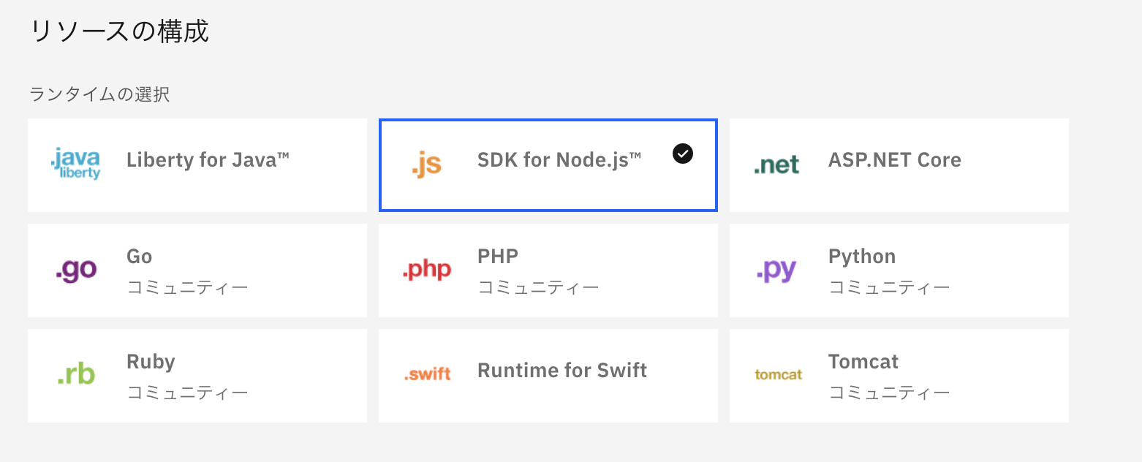The height and width of the screenshot is (462, 1142).
Task: Select the Runtime for Swift tile
Action: click(x=548, y=376)
